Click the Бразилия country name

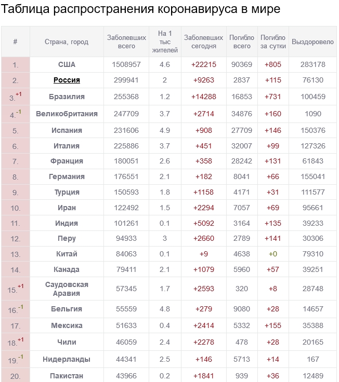pos(67,97)
